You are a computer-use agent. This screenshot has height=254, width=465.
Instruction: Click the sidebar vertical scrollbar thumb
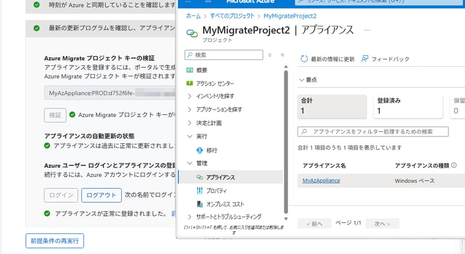286,142
